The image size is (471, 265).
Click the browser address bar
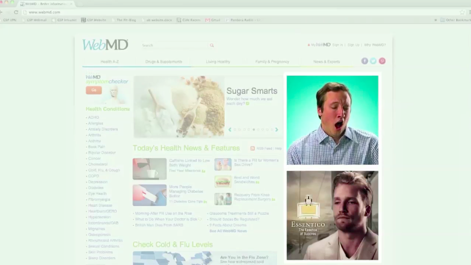pyautogui.click(x=240, y=12)
